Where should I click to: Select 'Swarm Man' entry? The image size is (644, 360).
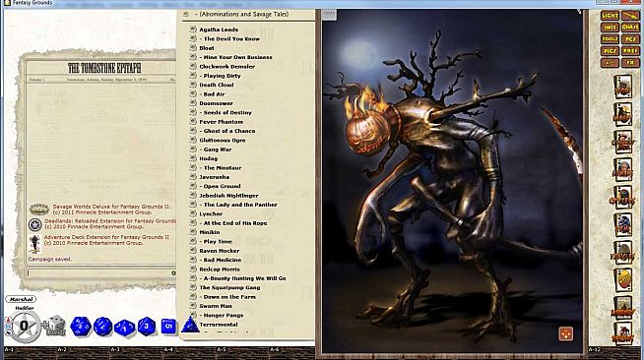click(216, 306)
